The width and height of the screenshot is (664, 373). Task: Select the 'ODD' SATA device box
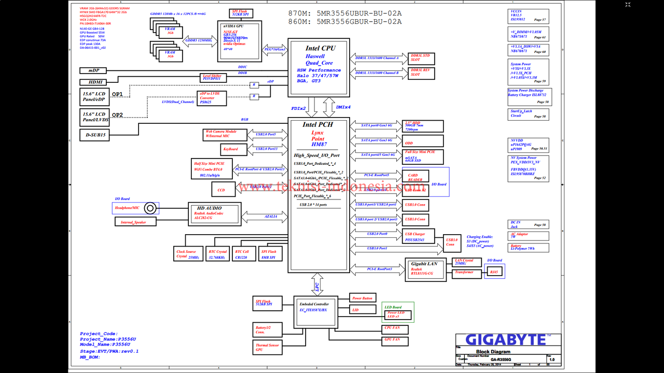[x=423, y=141]
